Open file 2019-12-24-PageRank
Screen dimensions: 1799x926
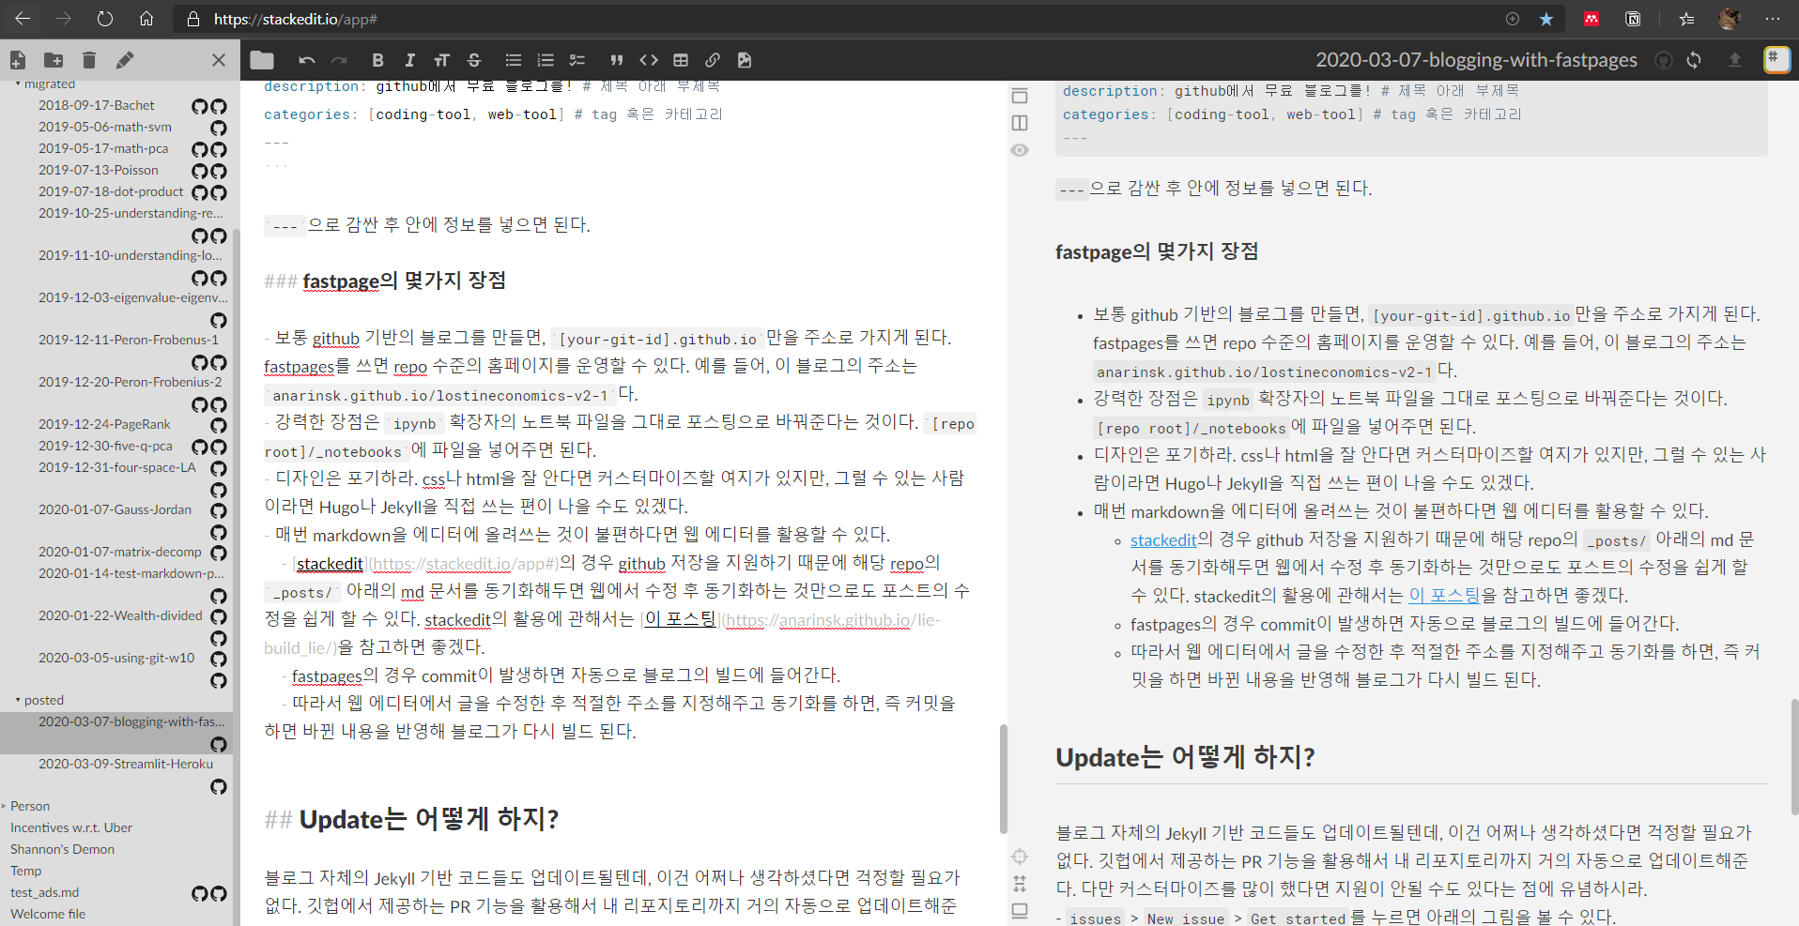click(x=104, y=424)
